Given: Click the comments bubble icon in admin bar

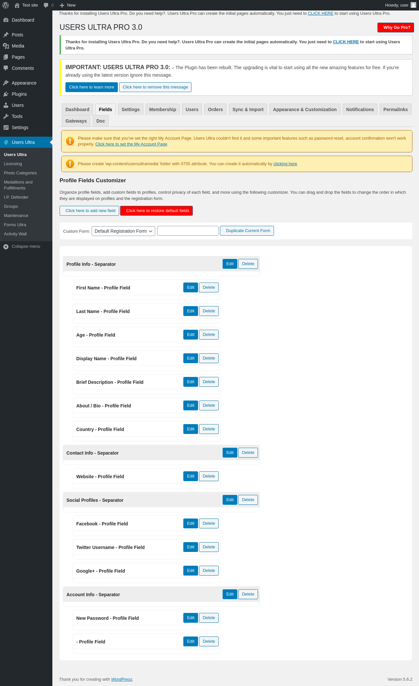Looking at the screenshot, I should [46, 5].
